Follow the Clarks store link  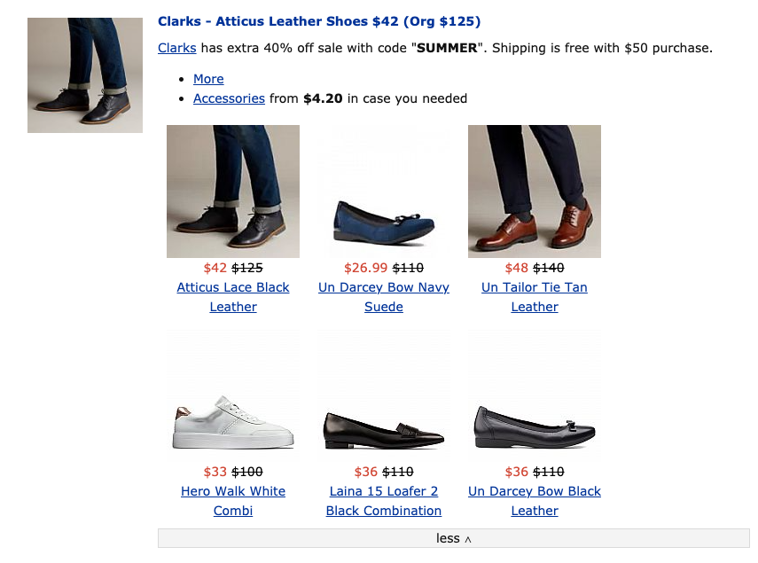(176, 48)
